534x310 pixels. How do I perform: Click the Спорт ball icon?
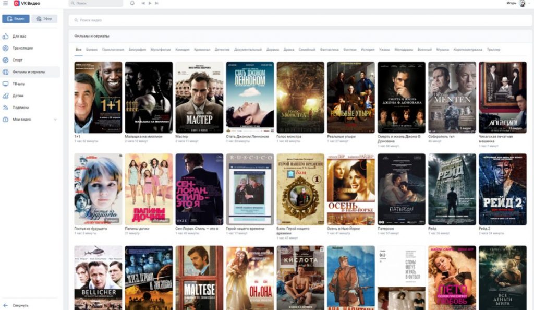(5, 60)
